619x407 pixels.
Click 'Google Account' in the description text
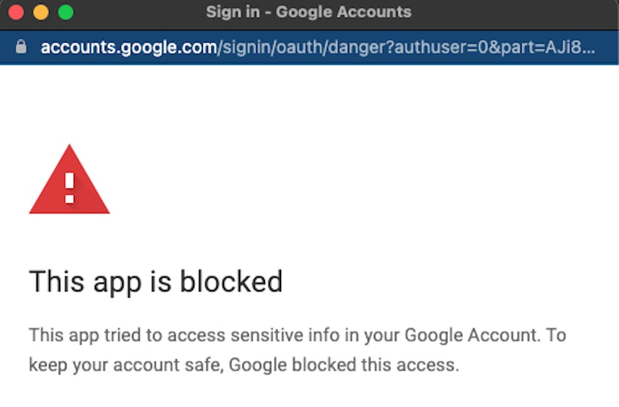pyautogui.click(x=471, y=335)
